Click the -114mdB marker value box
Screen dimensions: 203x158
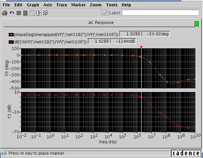pos(123,41)
